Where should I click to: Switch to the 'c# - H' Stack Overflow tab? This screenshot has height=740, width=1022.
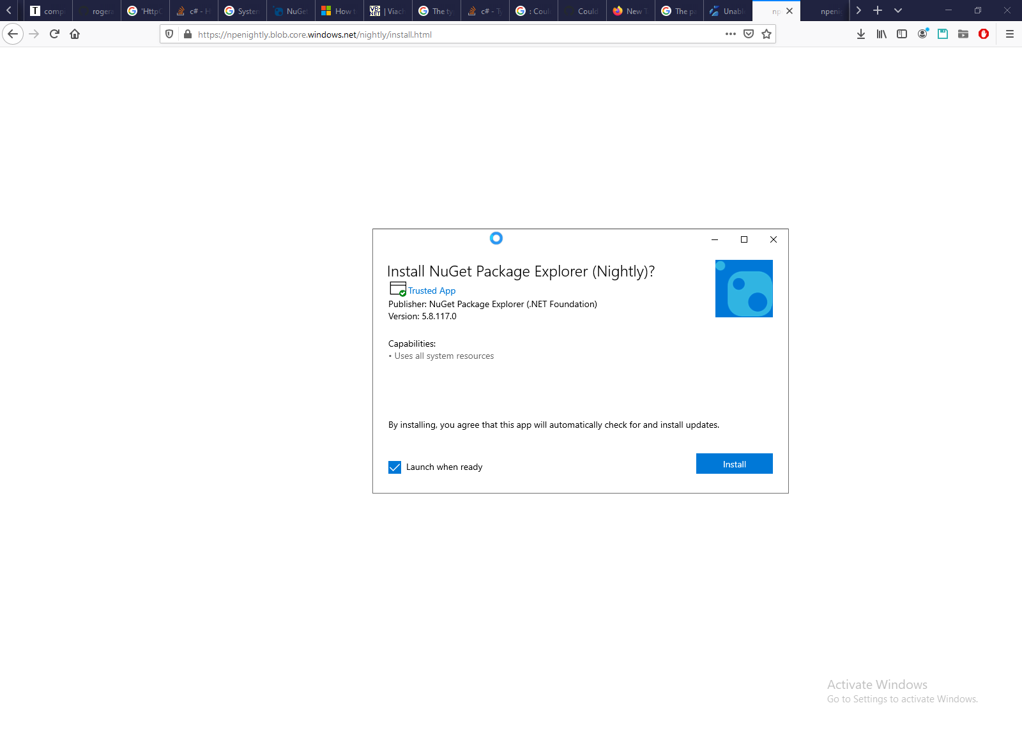coord(194,11)
